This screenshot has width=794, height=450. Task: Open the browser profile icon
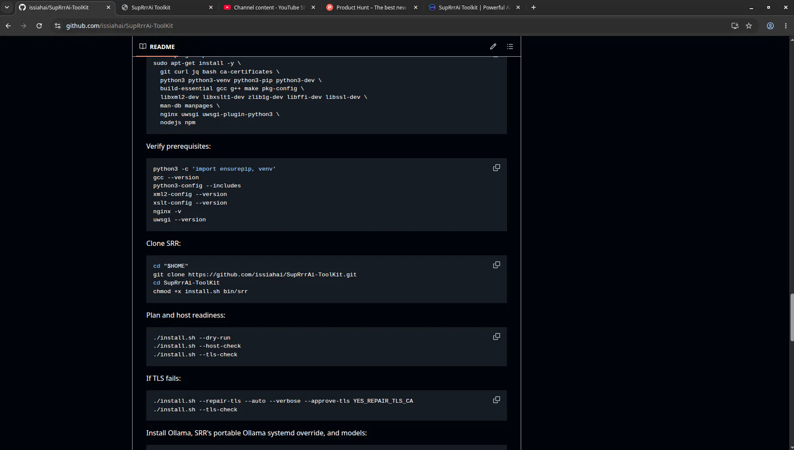(x=770, y=26)
